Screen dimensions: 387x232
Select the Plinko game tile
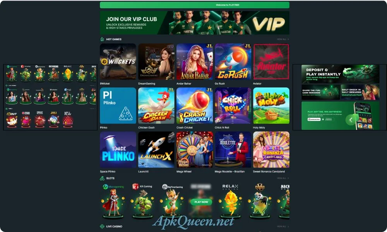point(118,106)
